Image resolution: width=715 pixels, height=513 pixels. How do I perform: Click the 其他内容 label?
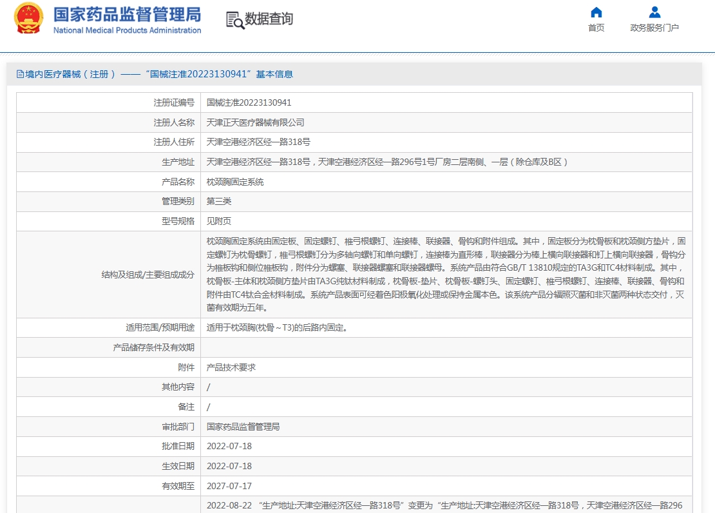coord(178,387)
